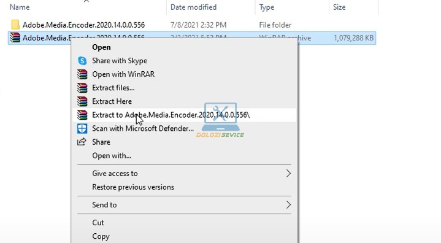Expand the Send to submenu arrow
This screenshot has height=243, width=441.
(x=288, y=205)
